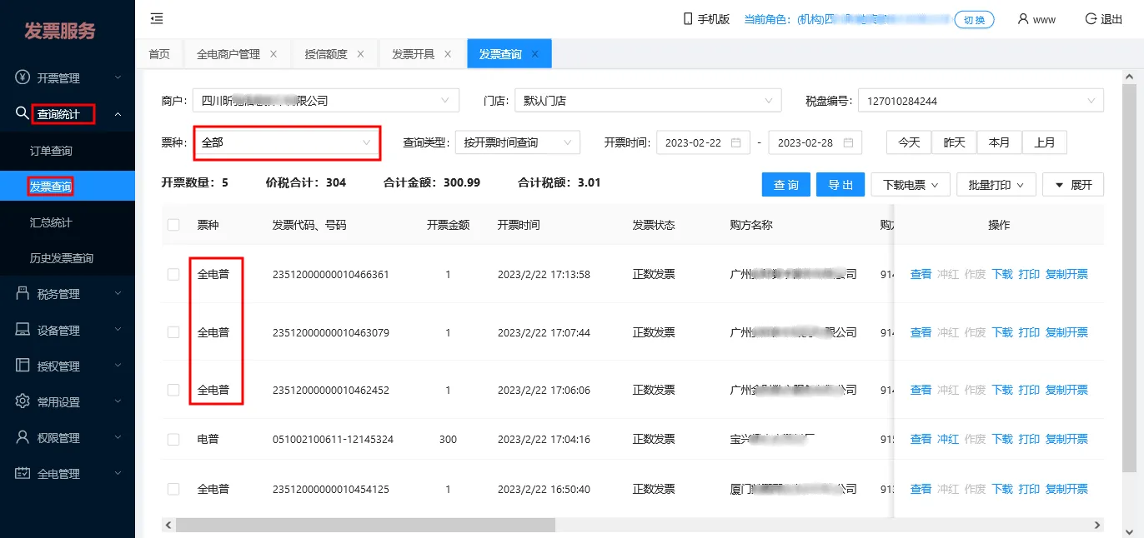Click the 权限管理 person icon

click(x=23, y=437)
